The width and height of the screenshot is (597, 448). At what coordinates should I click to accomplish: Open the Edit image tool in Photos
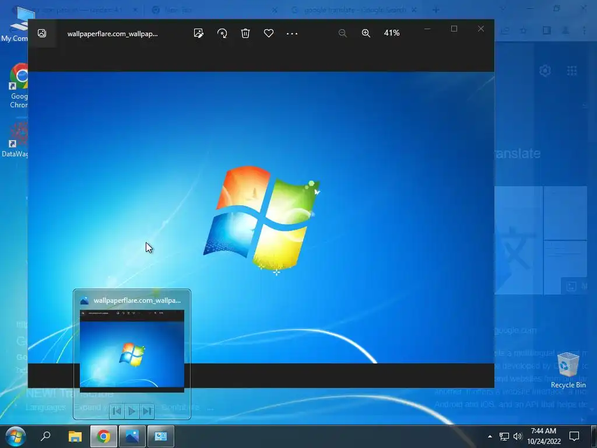[x=198, y=33]
